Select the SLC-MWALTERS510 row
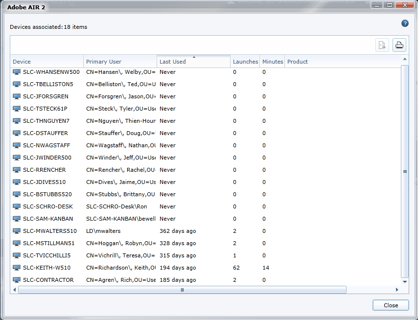This screenshot has height=320, width=418. (50, 231)
